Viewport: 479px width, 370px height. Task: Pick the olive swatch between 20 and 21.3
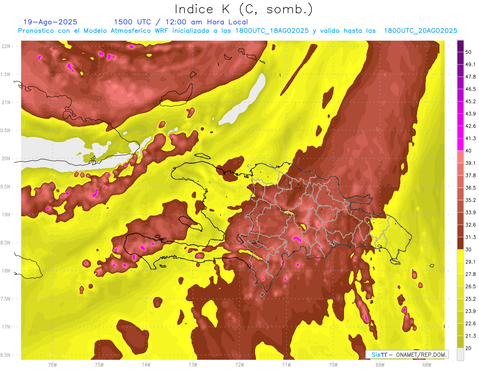point(460,342)
